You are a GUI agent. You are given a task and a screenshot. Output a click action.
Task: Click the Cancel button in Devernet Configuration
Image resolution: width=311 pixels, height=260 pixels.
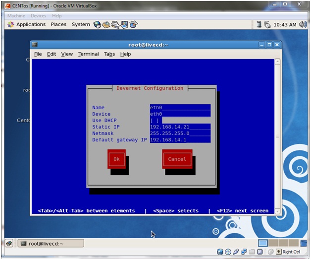[x=177, y=159]
